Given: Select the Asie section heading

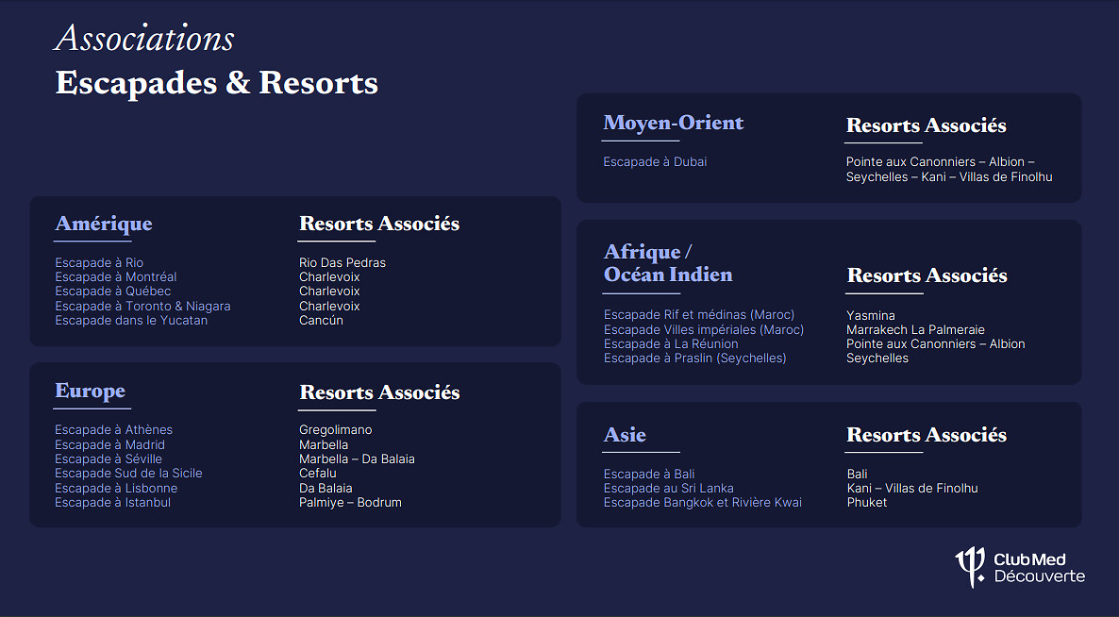Looking at the screenshot, I should tap(625, 434).
